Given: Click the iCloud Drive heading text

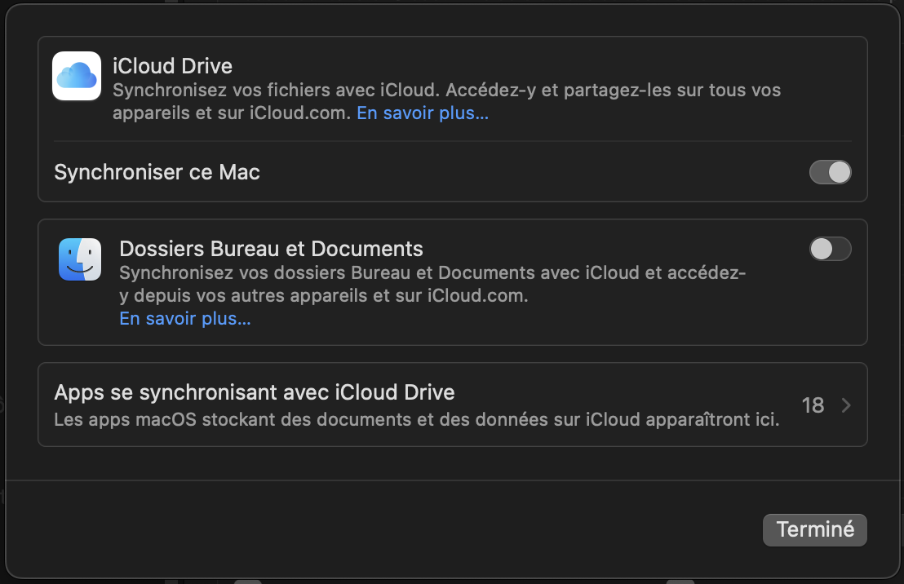Looking at the screenshot, I should coord(172,66).
